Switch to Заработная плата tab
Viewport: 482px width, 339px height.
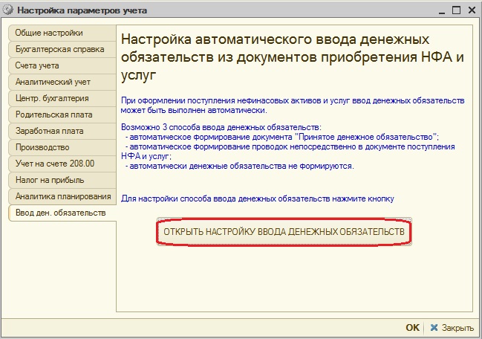tap(62, 131)
